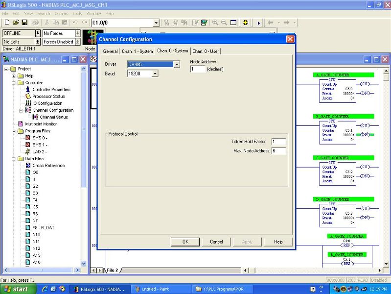
Task: Open the Tools menu
Action: pyautogui.click(x=77, y=14)
